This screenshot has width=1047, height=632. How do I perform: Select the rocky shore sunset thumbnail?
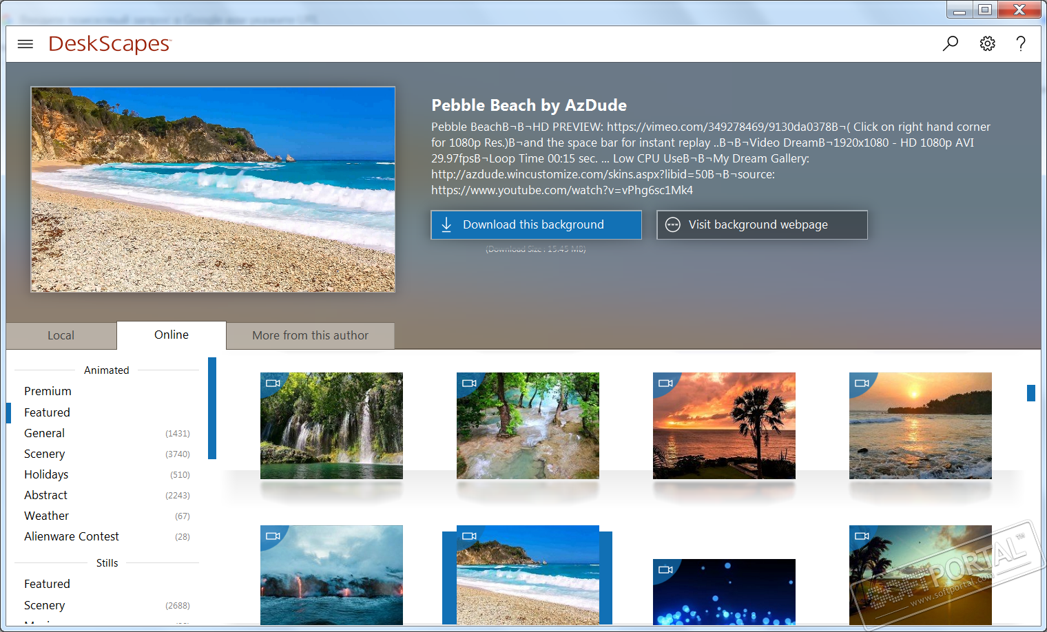point(920,425)
